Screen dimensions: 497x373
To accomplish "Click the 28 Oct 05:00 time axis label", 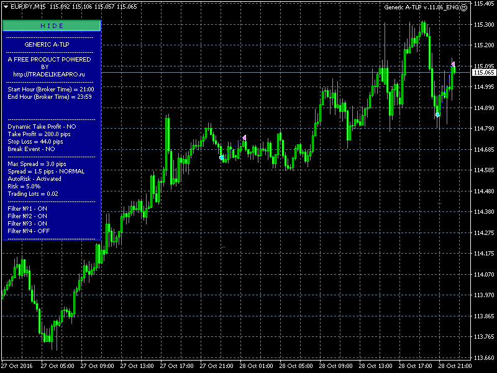I will 296,366.
